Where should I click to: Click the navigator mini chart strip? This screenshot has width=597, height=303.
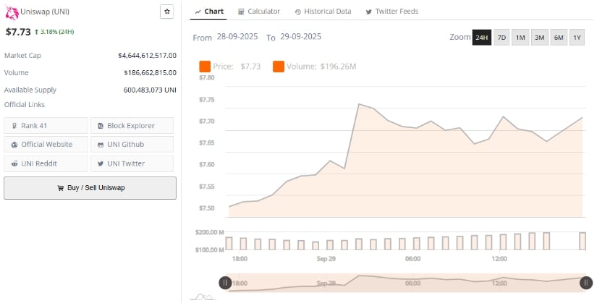[405, 283]
